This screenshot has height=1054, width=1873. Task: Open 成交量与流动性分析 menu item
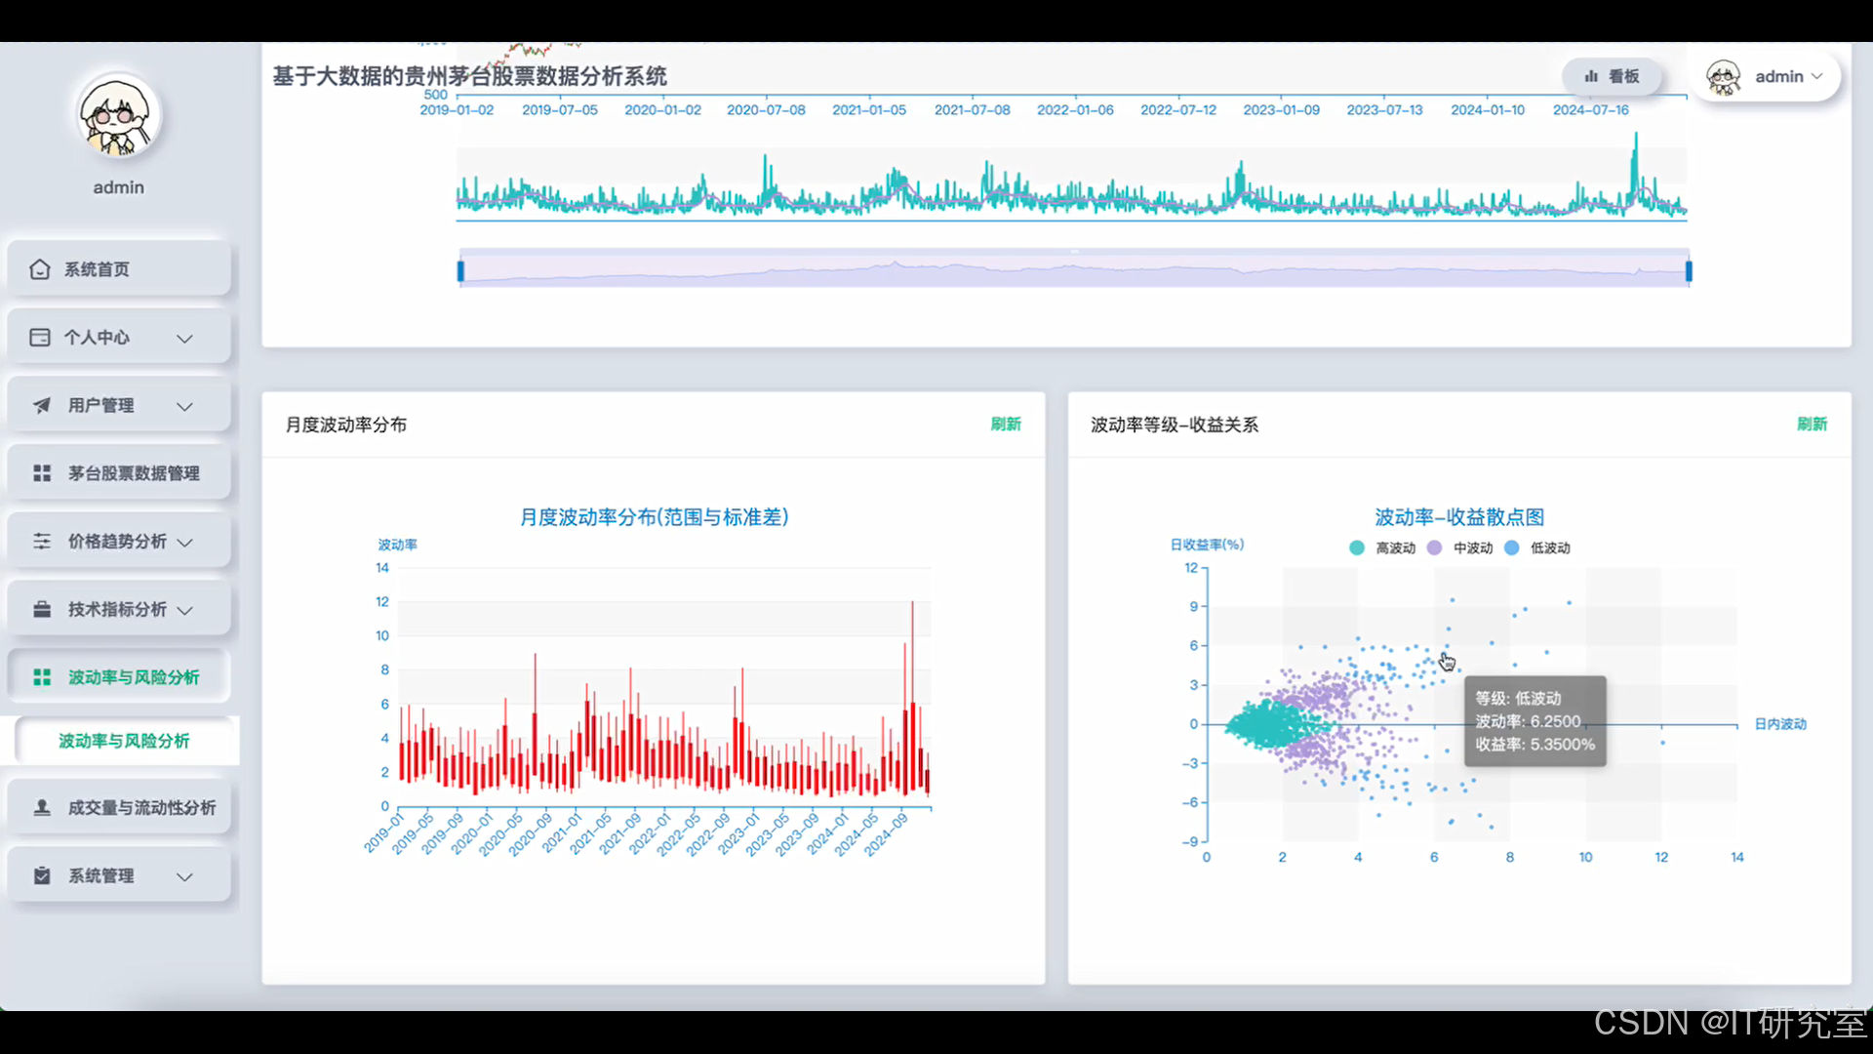point(119,808)
